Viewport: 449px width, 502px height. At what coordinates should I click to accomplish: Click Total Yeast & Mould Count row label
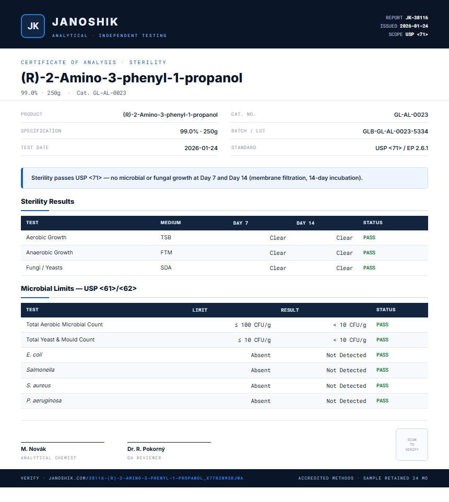coord(60,339)
